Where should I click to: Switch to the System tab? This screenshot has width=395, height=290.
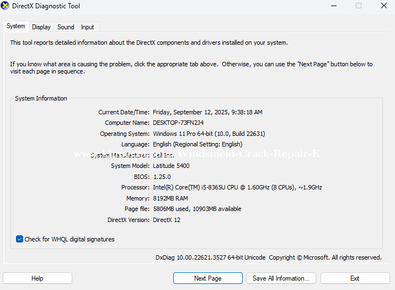click(15, 27)
